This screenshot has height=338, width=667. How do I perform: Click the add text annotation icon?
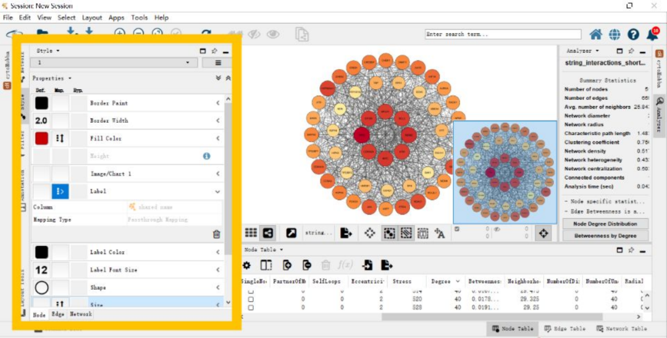pyautogui.click(x=440, y=233)
